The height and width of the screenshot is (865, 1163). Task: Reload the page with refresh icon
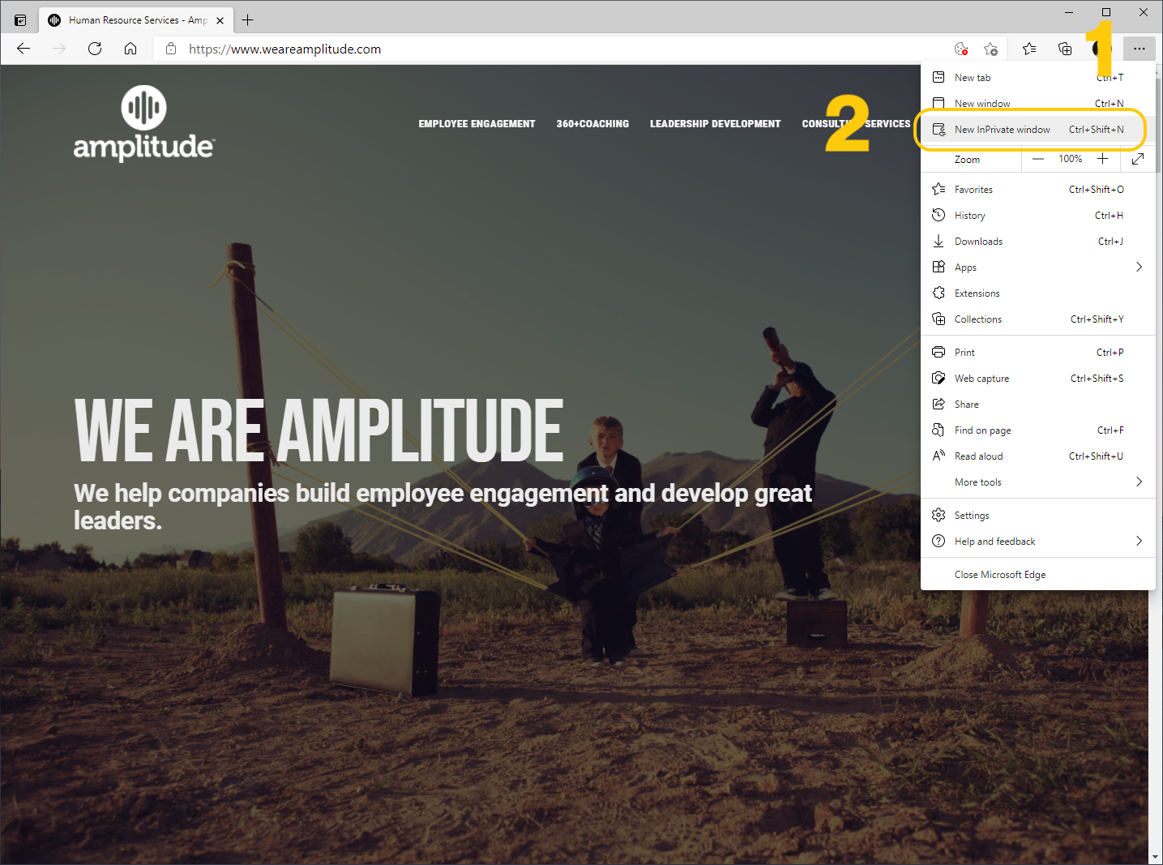click(95, 49)
